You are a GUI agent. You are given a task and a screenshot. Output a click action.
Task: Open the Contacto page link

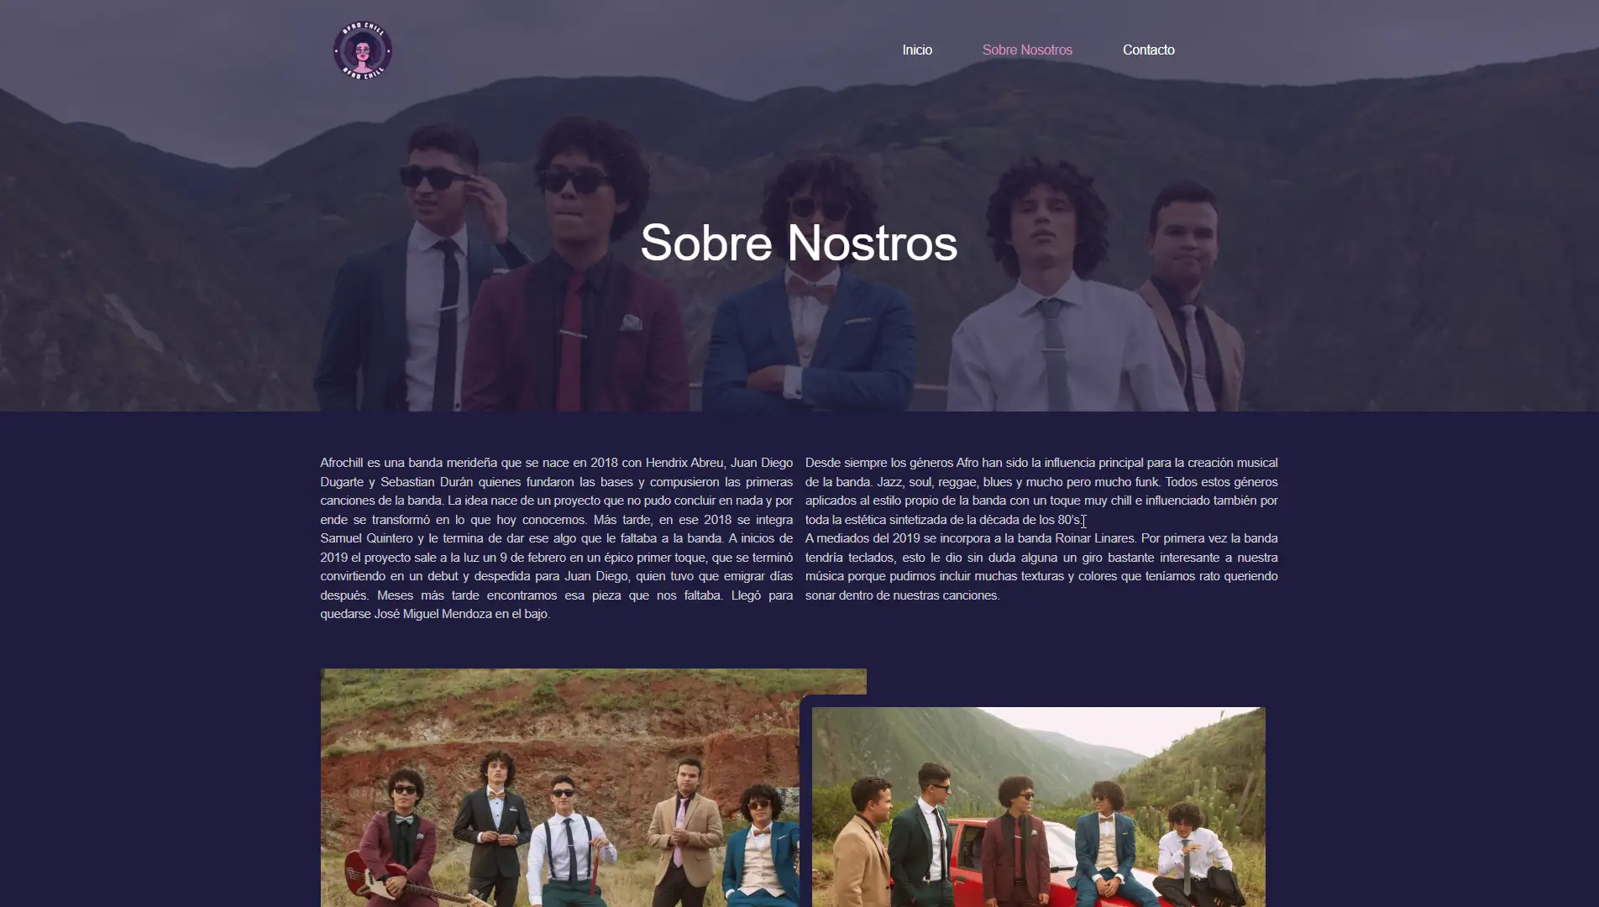[x=1148, y=50]
